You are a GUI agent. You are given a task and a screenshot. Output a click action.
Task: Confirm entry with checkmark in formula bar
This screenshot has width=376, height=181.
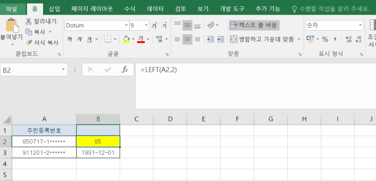point(108,70)
